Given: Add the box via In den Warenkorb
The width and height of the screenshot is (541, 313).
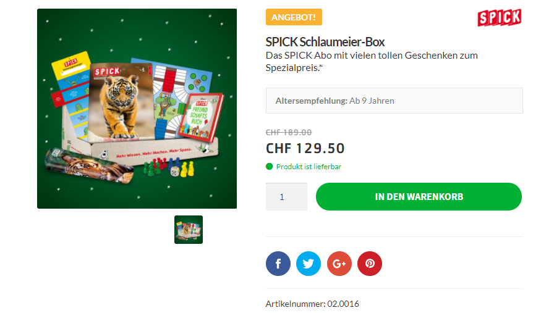Looking at the screenshot, I should [419, 196].
